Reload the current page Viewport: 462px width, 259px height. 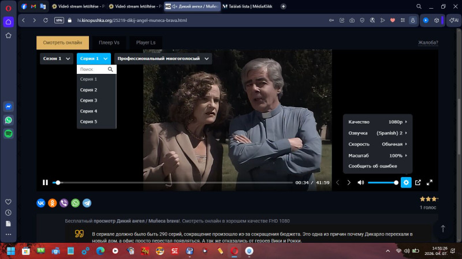pos(46,20)
